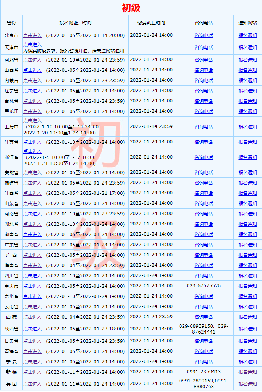Open 点击进入 link for 重庆市
The image size is (262, 392).
click(x=32, y=286)
